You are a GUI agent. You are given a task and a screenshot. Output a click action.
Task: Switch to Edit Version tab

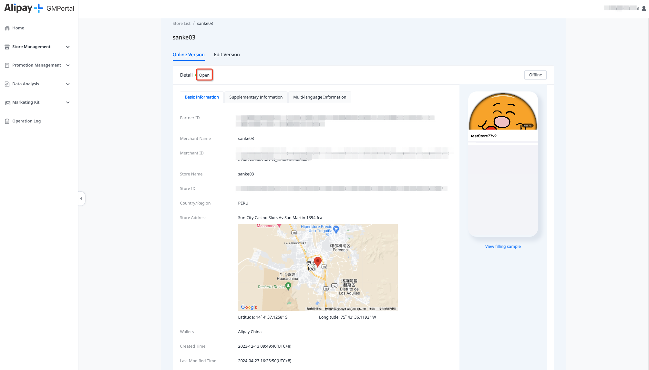click(x=227, y=55)
